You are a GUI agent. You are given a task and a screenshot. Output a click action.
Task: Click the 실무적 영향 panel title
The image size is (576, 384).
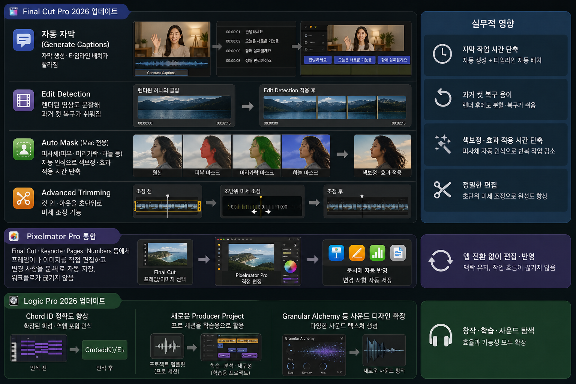[x=493, y=24]
